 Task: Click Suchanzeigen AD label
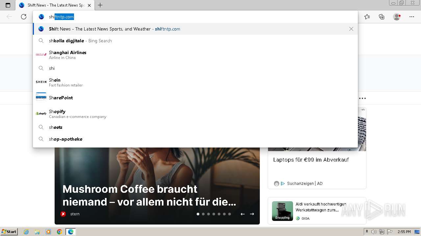(x=305, y=184)
